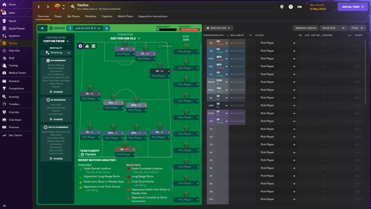Click Change under In Possession
Screen dimensions: 371x209
[56, 92]
